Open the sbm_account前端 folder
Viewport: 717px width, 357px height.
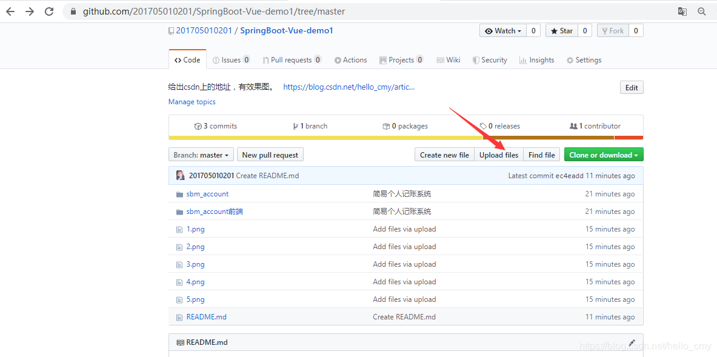pyautogui.click(x=215, y=212)
